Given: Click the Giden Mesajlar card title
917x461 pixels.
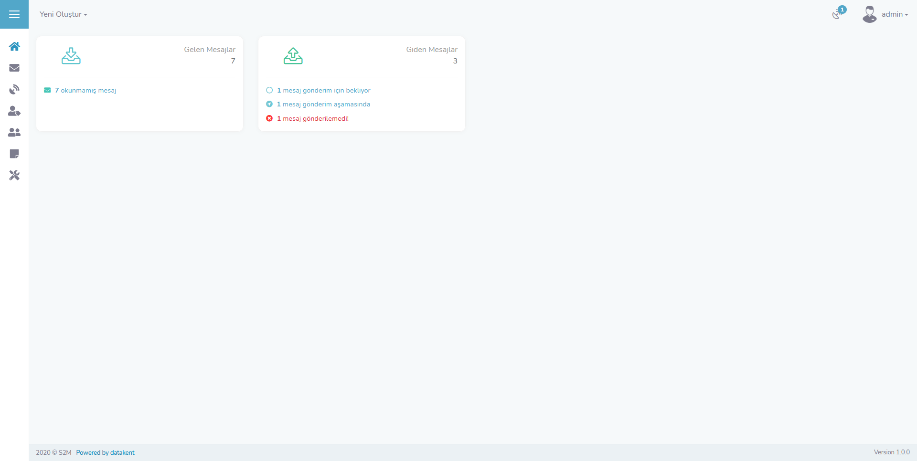Looking at the screenshot, I should click(x=431, y=50).
